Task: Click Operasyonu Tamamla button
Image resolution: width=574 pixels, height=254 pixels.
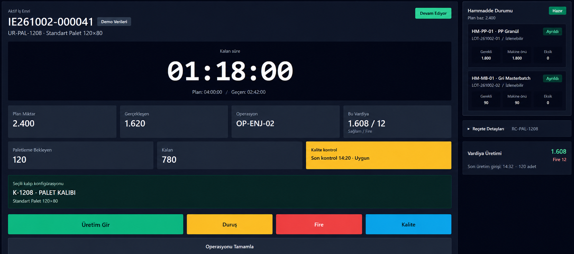Action: click(230, 246)
